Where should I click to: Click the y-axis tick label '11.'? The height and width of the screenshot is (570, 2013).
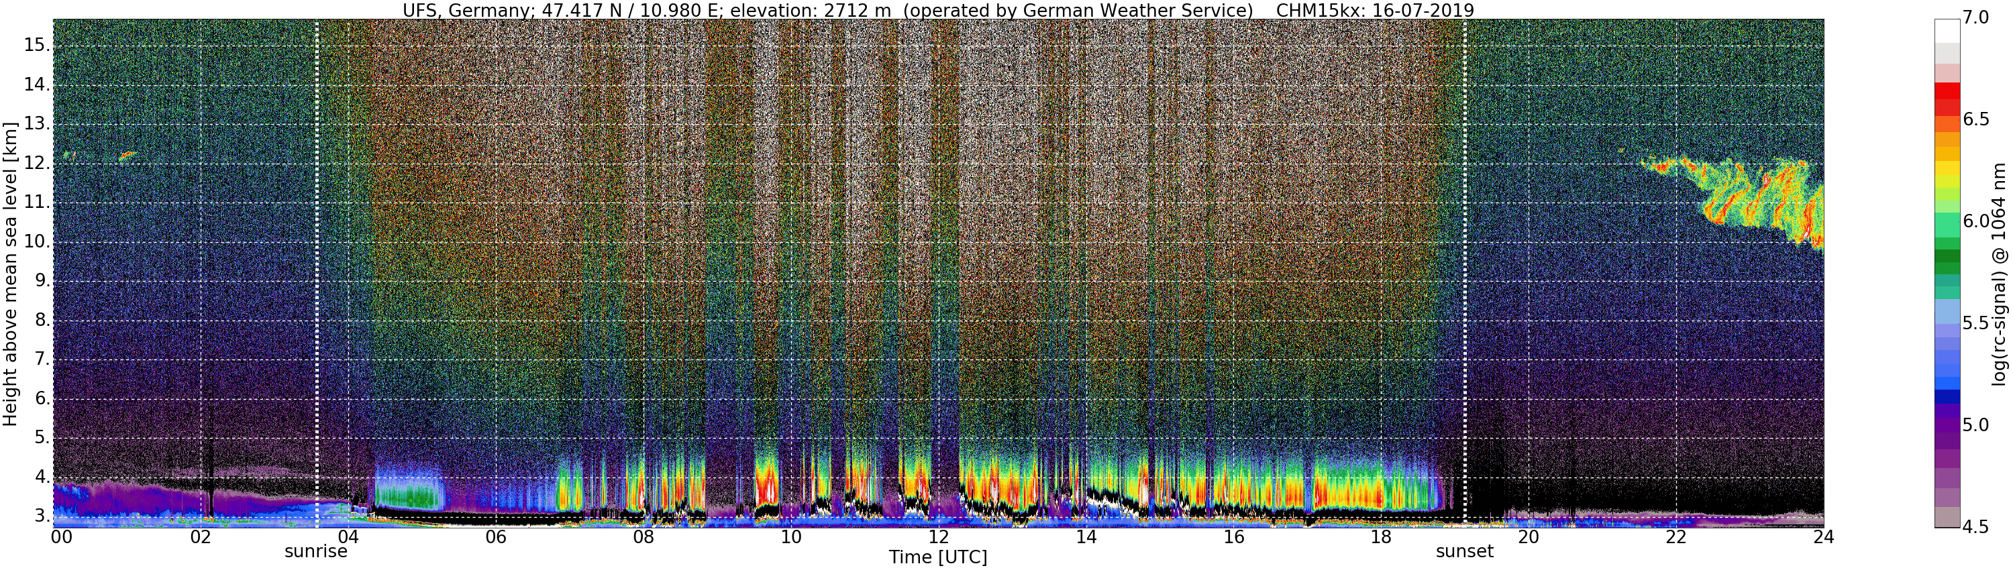tap(37, 203)
